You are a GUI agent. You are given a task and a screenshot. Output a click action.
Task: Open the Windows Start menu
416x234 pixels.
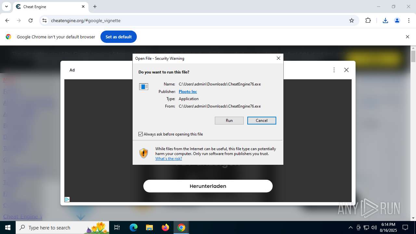click(x=8, y=227)
